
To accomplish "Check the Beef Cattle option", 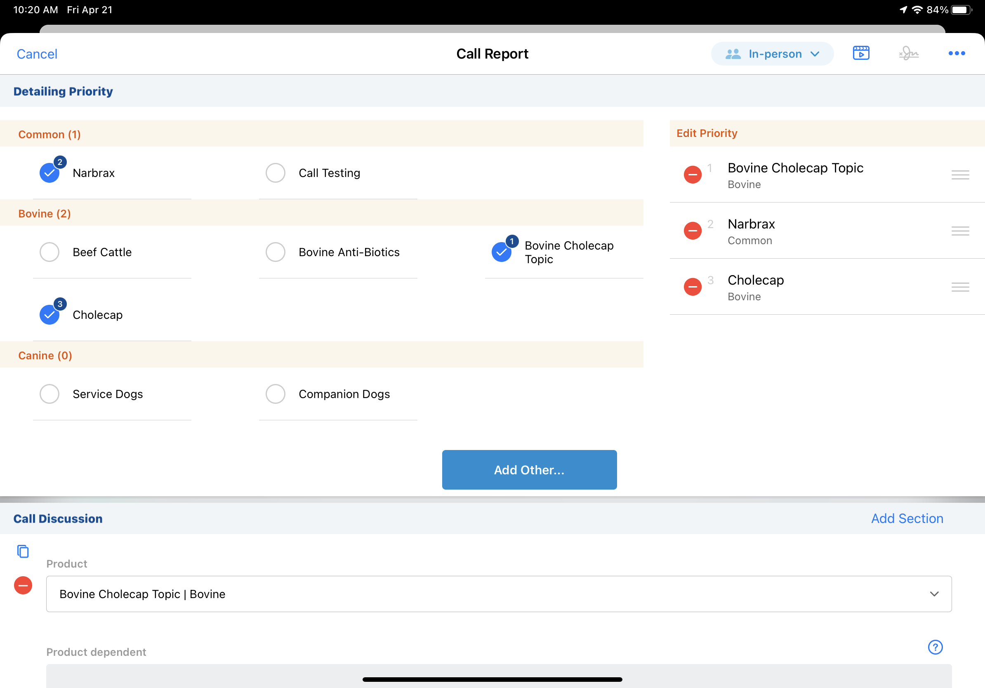I will coord(50,252).
